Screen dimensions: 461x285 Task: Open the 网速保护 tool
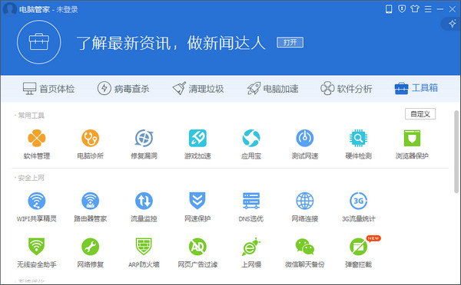coord(197,207)
